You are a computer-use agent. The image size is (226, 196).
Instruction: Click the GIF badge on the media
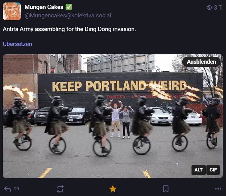click(x=213, y=170)
